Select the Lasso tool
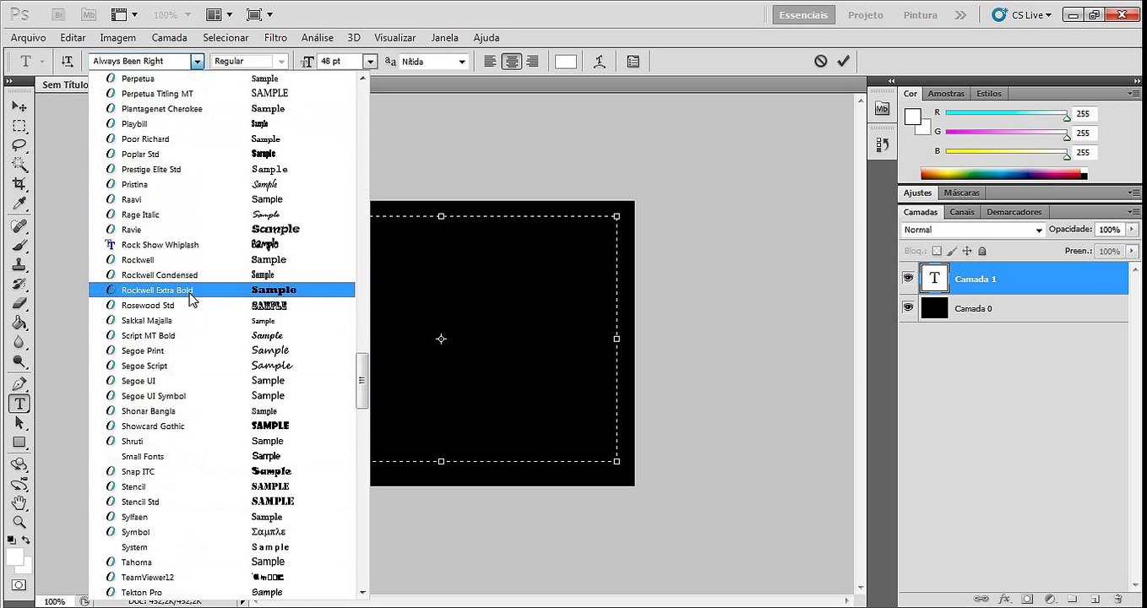 (x=19, y=145)
